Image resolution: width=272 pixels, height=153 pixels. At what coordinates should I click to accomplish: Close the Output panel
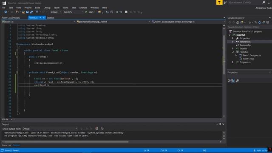click(223, 124)
